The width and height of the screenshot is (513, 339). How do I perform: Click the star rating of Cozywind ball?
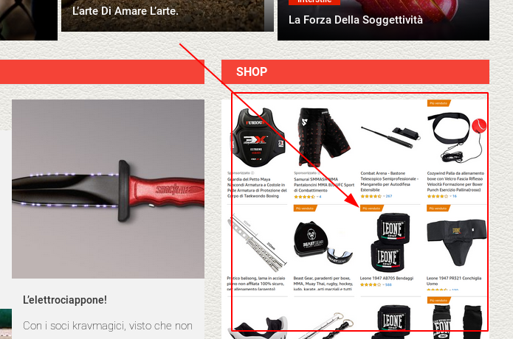coord(438,196)
